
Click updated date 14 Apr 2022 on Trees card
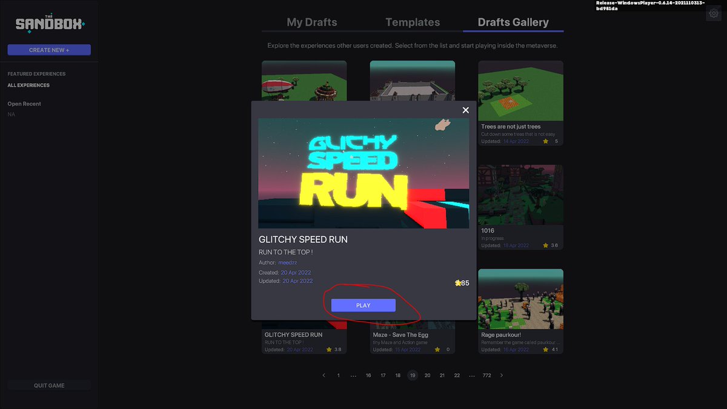pyautogui.click(x=516, y=141)
